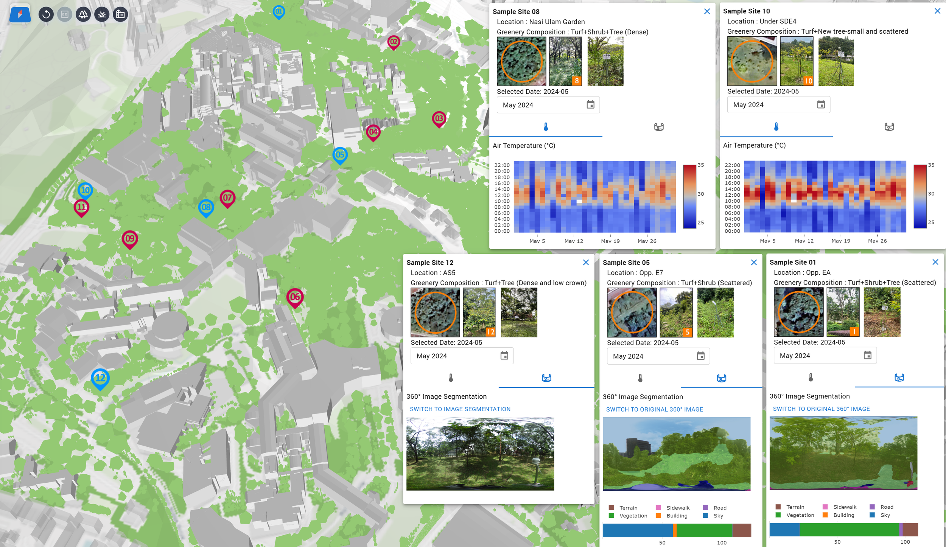Click the compass orientation button

click(20, 14)
